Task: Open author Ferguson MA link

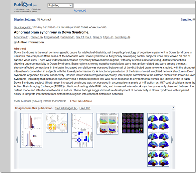Action: [x=52, y=37]
